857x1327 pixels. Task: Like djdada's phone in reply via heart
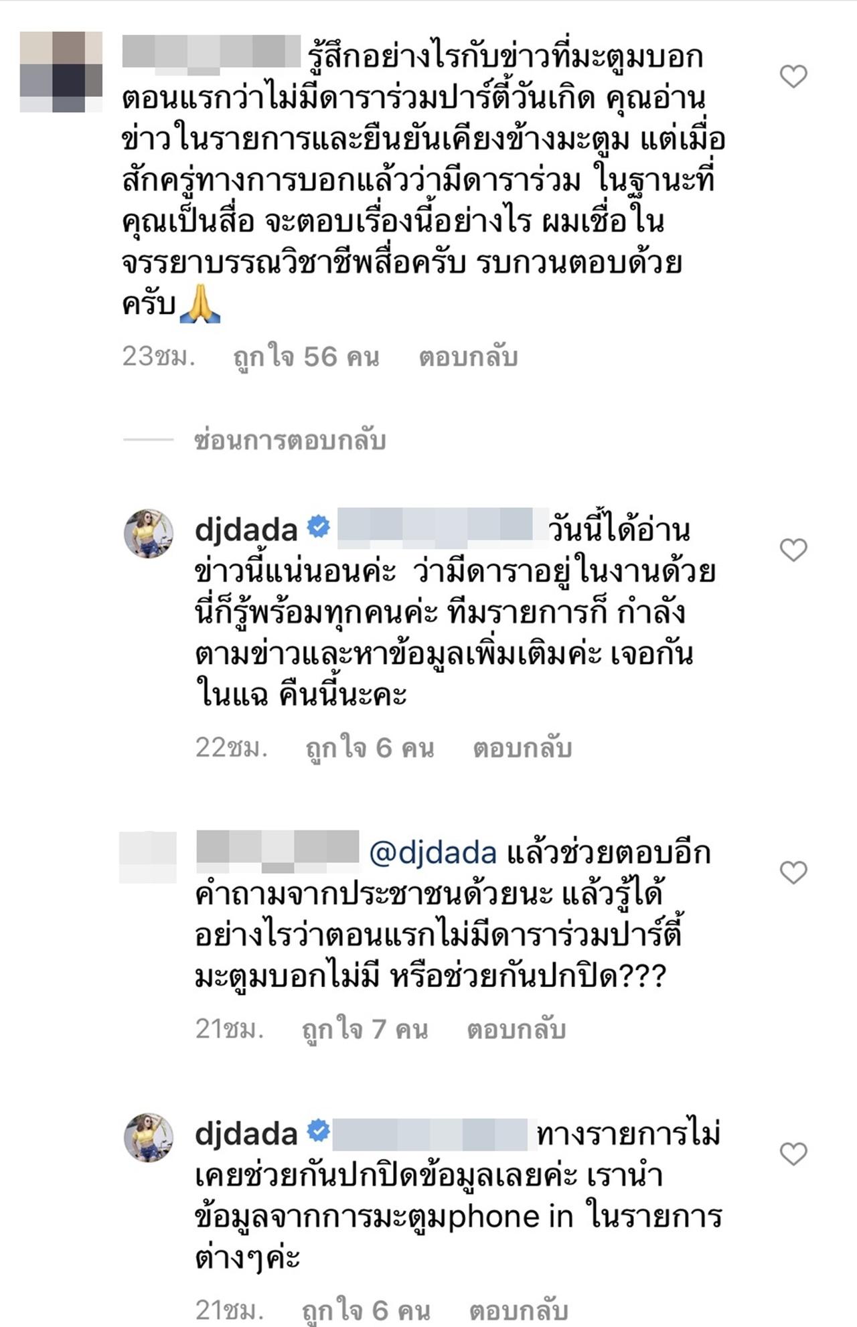pos(793,1154)
